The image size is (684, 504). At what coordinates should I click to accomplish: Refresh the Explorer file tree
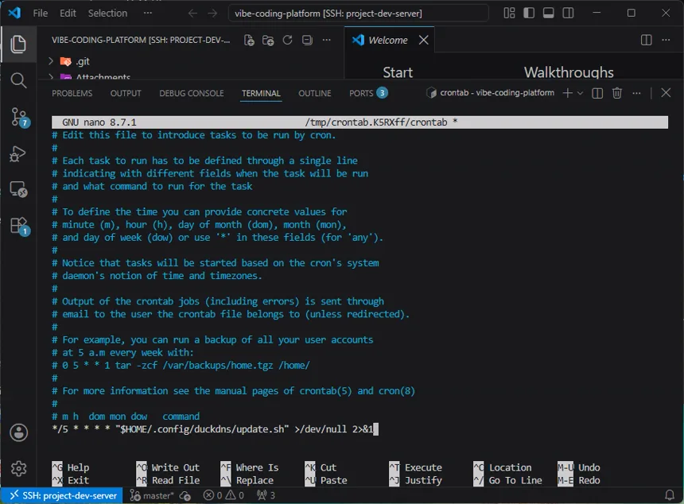(x=287, y=40)
